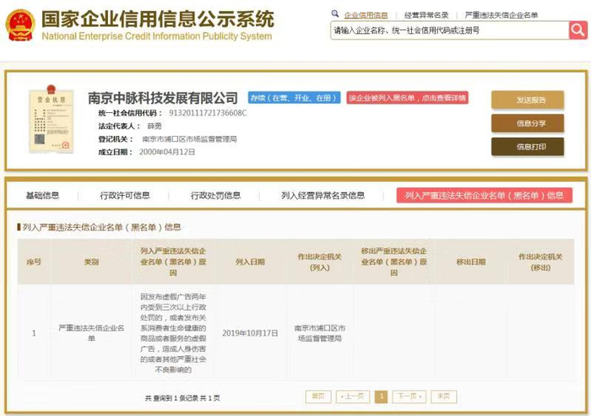Open the business license thumbnail image

pos(52,119)
